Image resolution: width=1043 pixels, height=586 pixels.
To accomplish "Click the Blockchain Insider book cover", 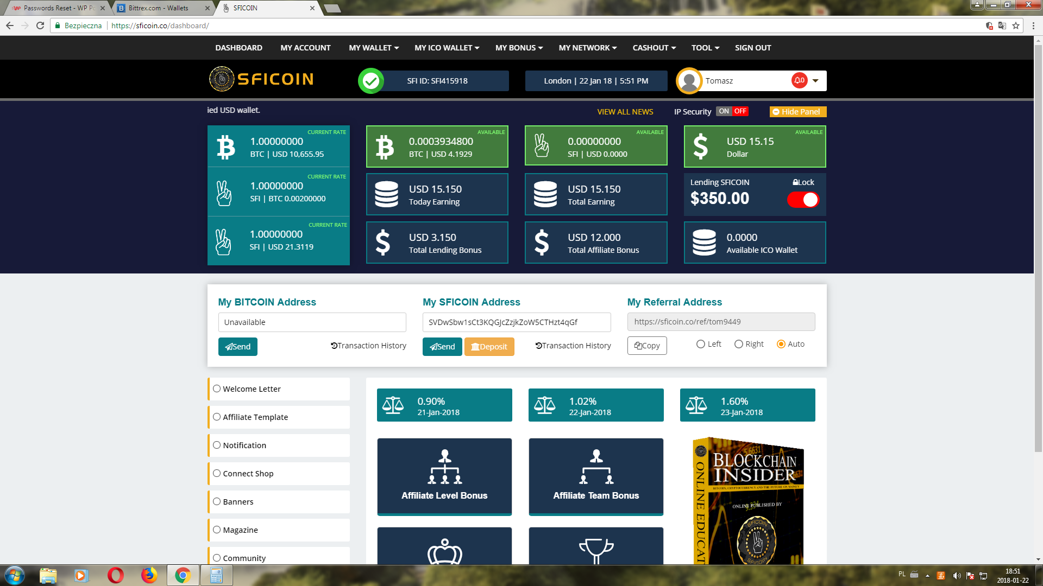I will tap(748, 501).
